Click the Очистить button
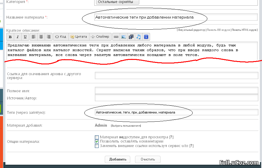Image resolution: width=262 pixels, height=168 pixels. (148, 160)
